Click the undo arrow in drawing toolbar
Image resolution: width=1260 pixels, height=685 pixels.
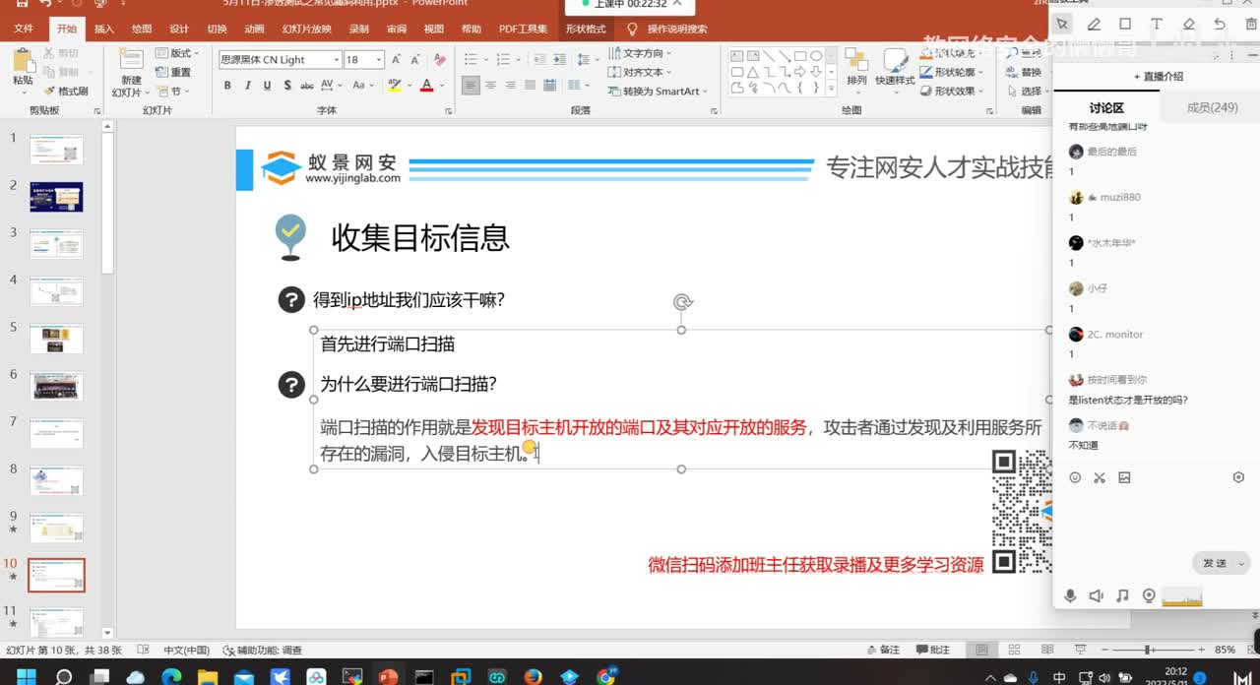click(1220, 24)
